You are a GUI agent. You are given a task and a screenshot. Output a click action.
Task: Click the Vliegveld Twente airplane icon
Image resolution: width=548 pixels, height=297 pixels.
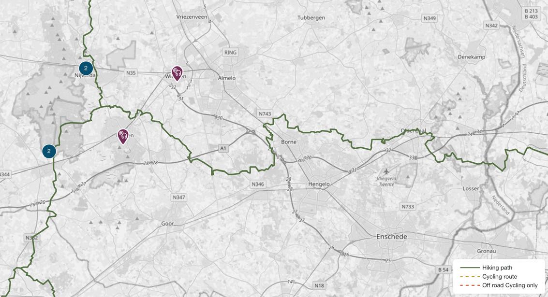click(x=386, y=171)
